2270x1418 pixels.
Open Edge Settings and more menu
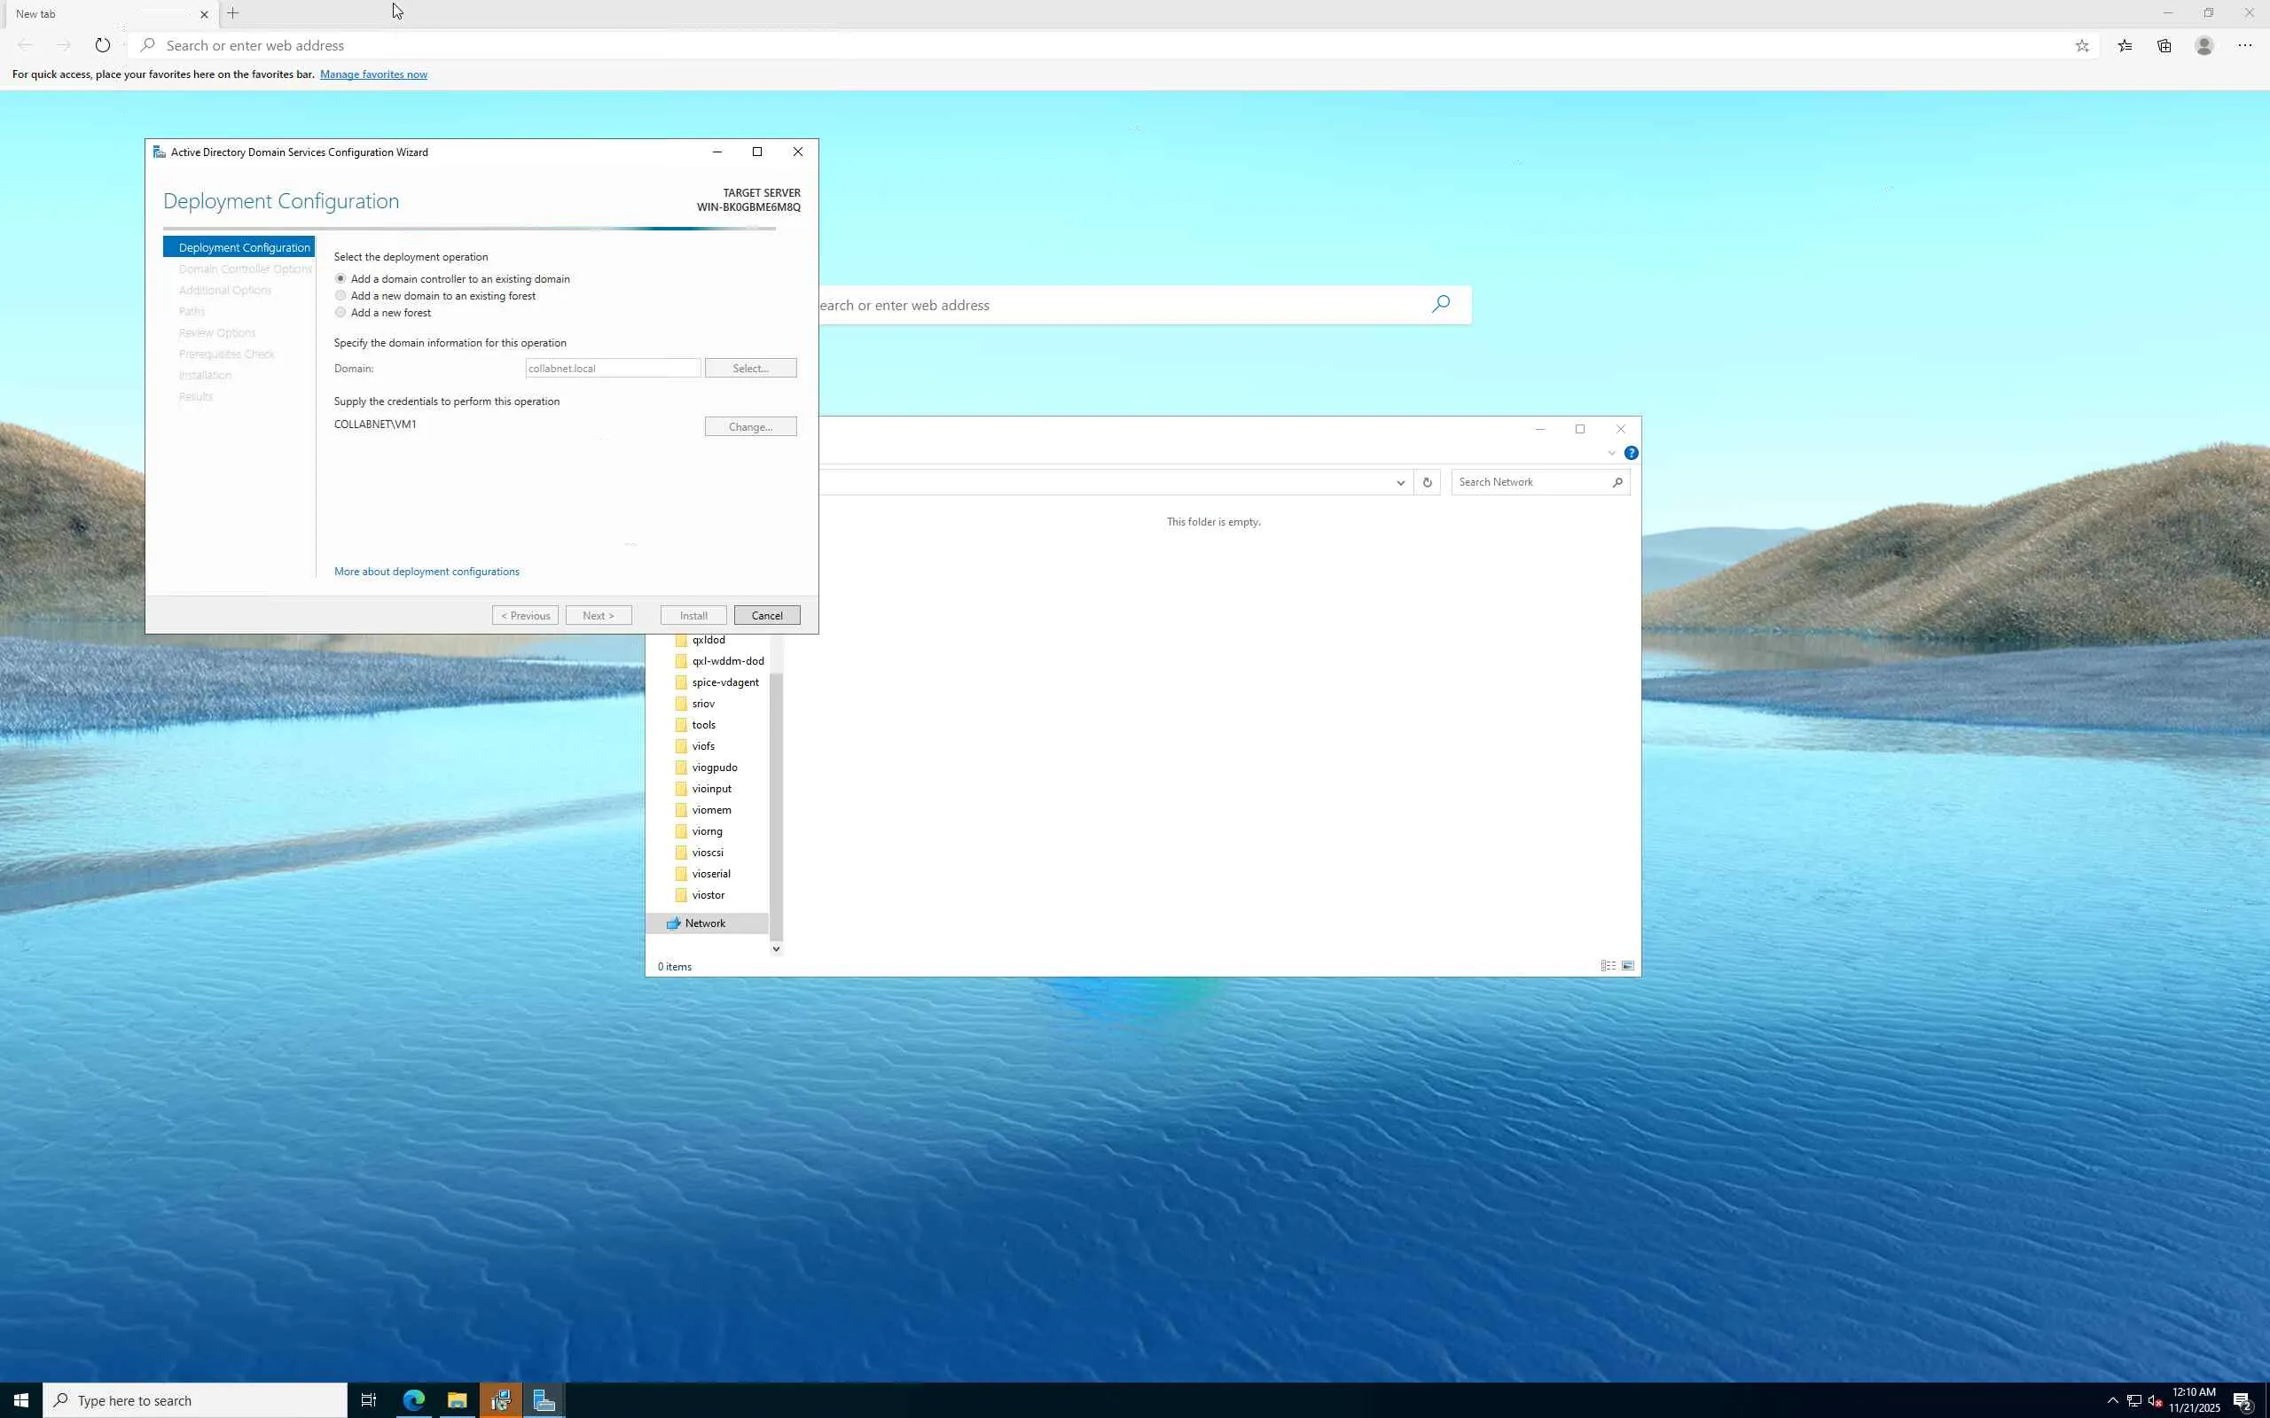coord(2244,45)
